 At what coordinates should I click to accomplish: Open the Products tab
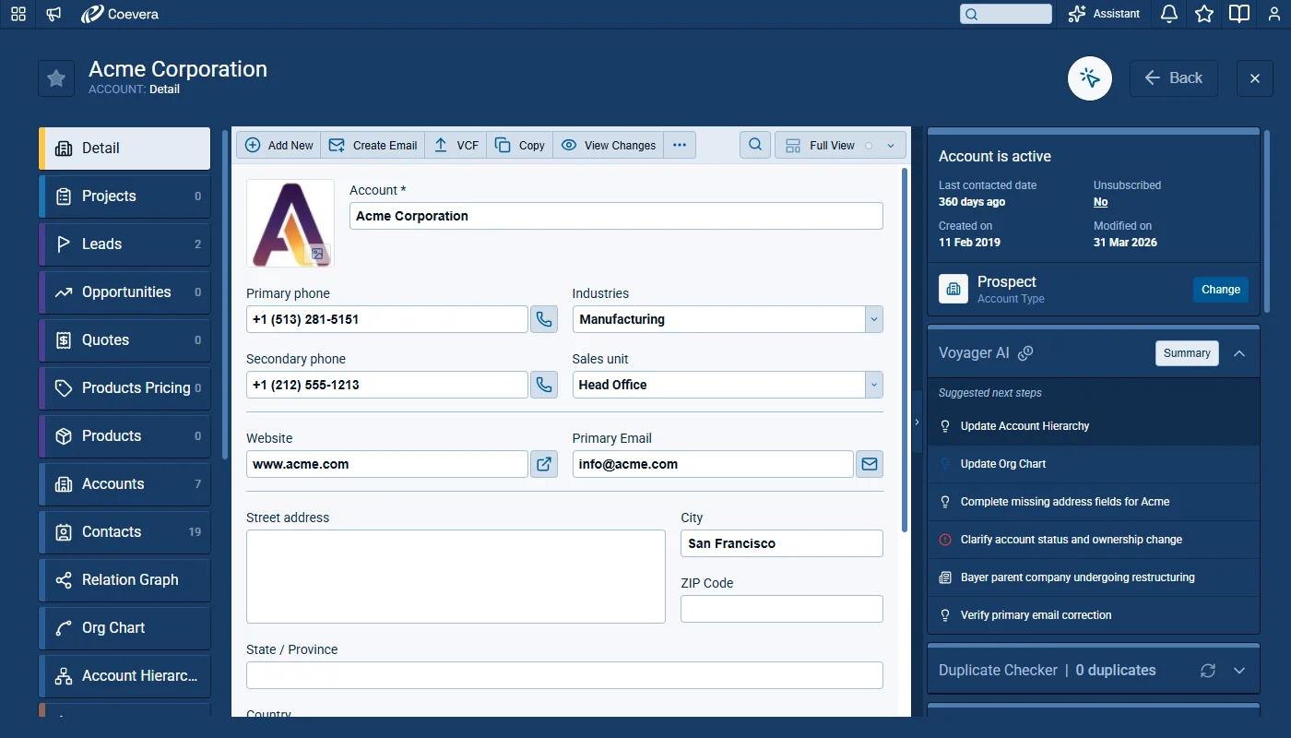click(x=124, y=436)
